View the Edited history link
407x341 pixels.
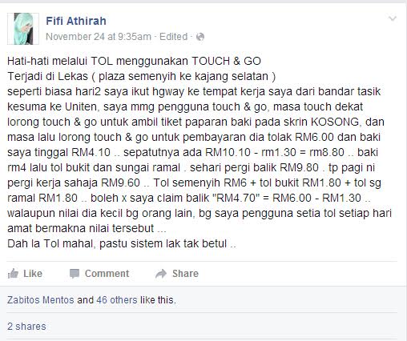[174, 37]
